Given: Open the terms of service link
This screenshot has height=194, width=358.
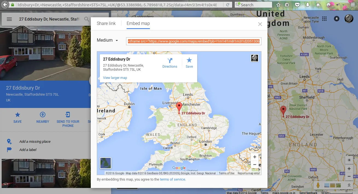Looking at the screenshot, I should coord(173,179).
